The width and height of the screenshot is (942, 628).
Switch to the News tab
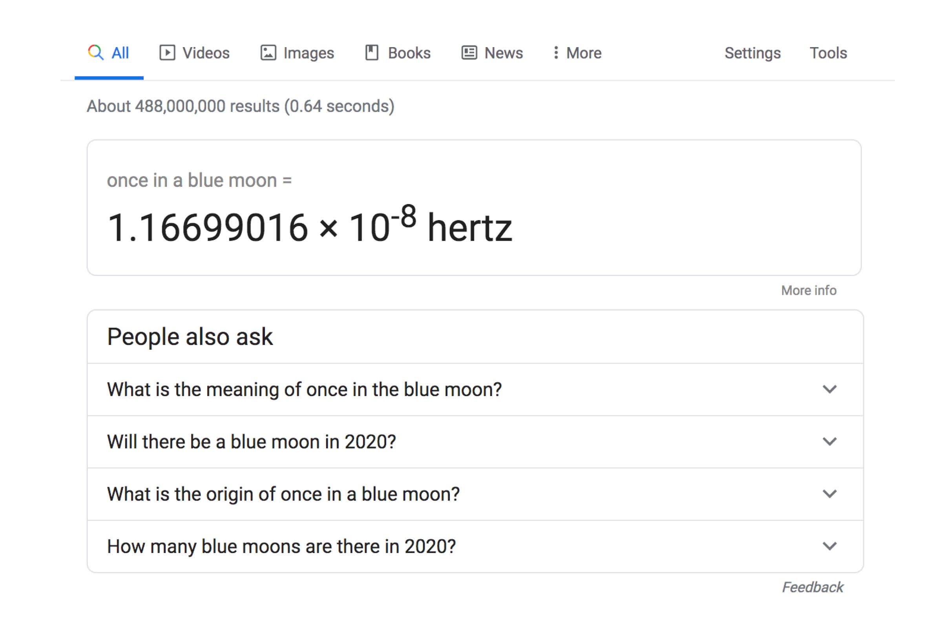click(x=504, y=53)
